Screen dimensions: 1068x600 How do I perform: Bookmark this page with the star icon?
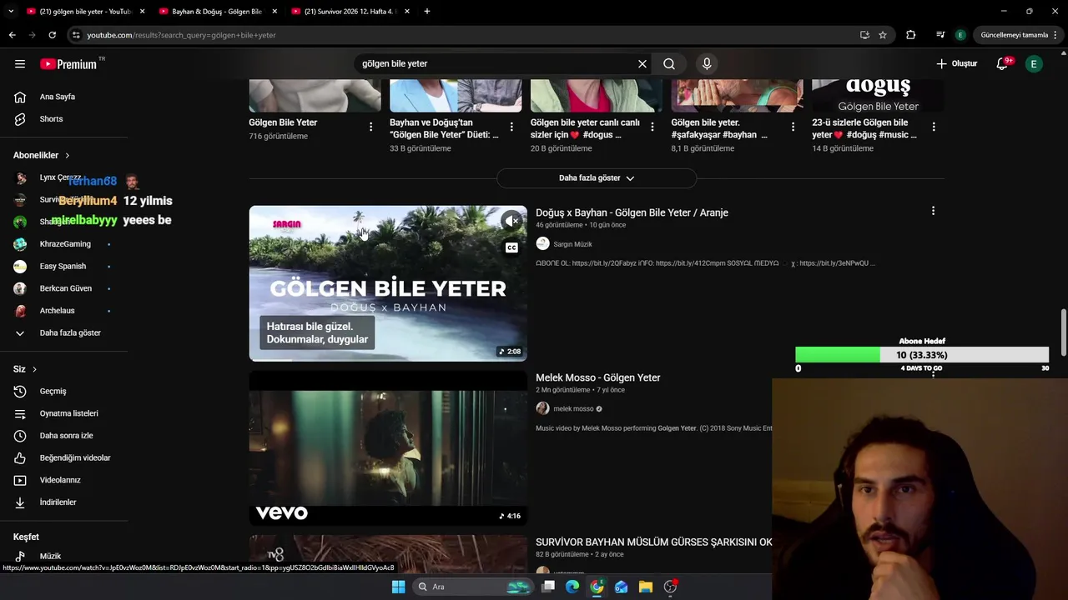tap(883, 35)
